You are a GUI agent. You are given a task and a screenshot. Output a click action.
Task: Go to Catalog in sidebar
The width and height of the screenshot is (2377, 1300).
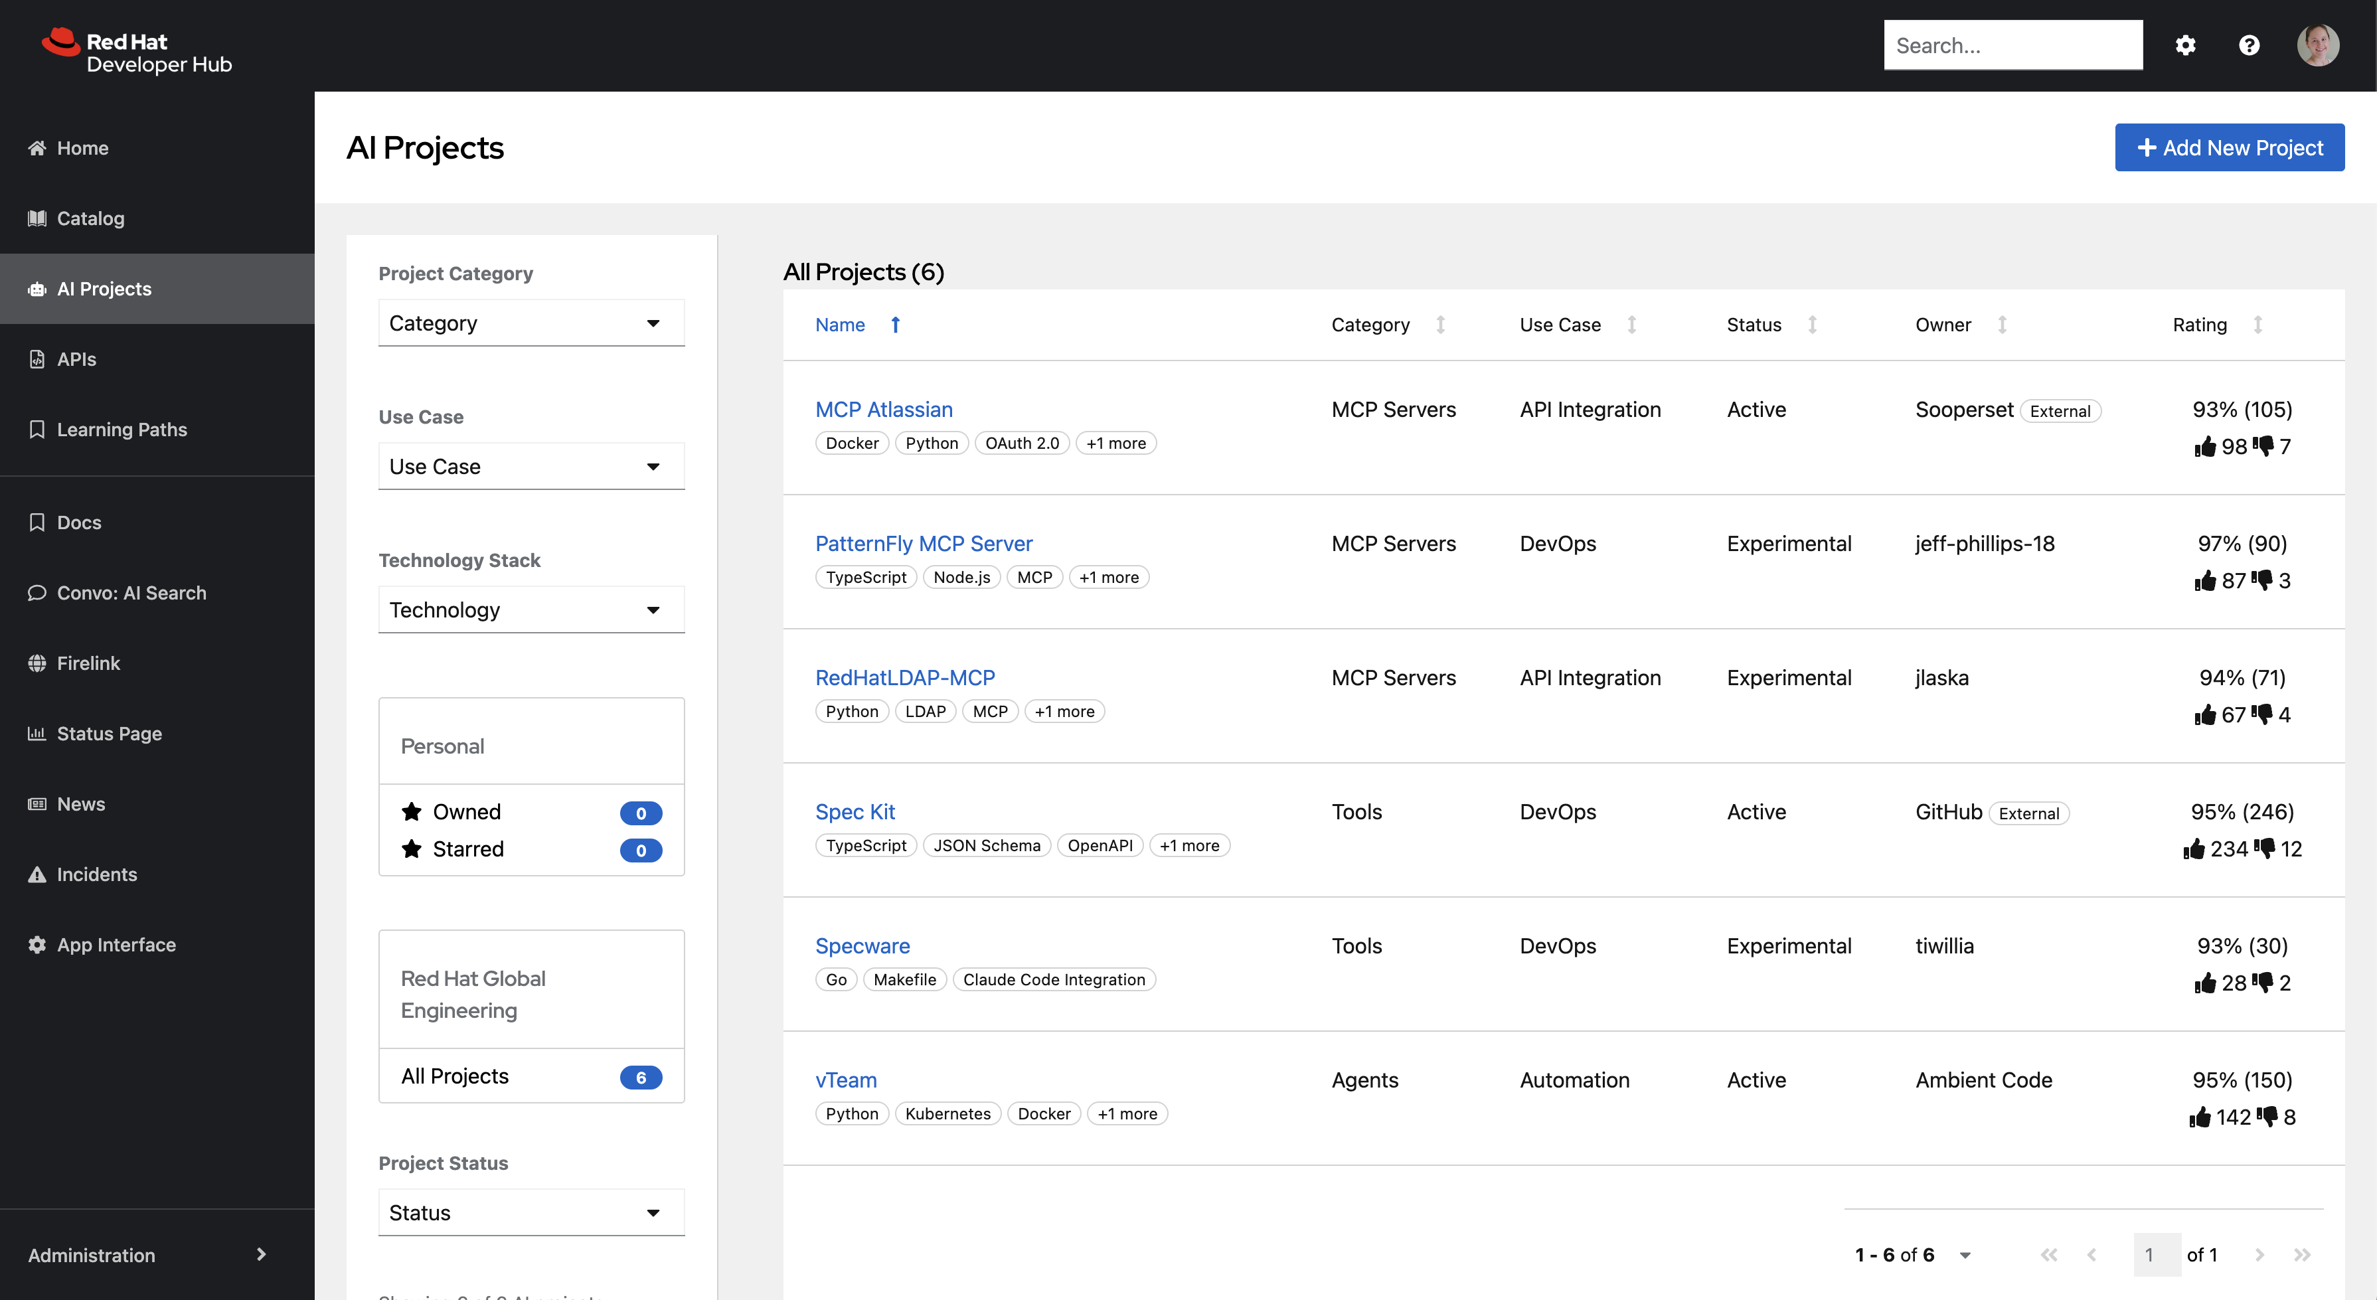(x=90, y=218)
